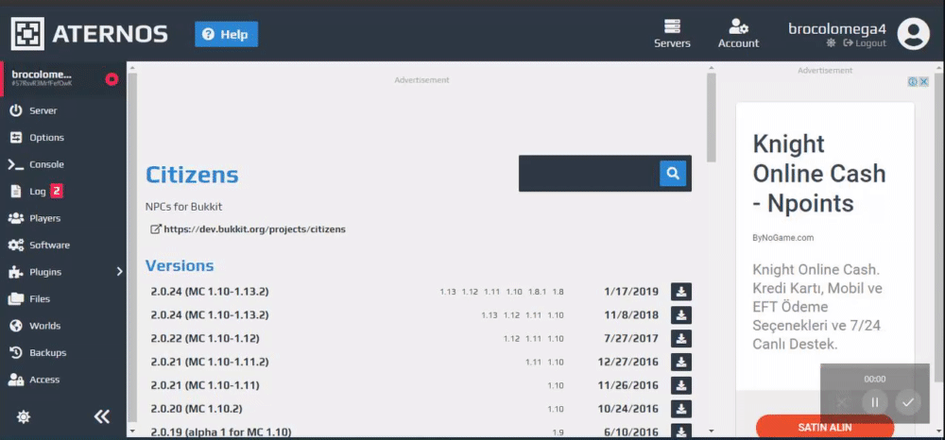
Task: Select the brocolome server entry in sidebar
Action: click(x=63, y=79)
